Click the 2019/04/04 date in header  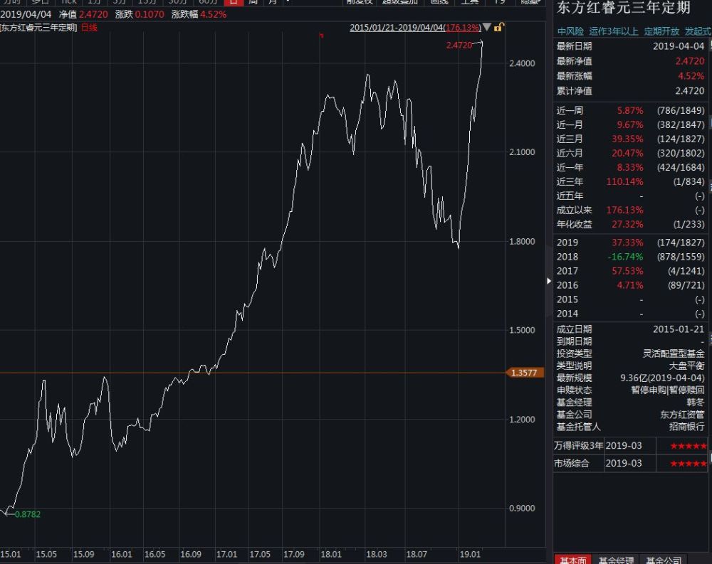26,14
